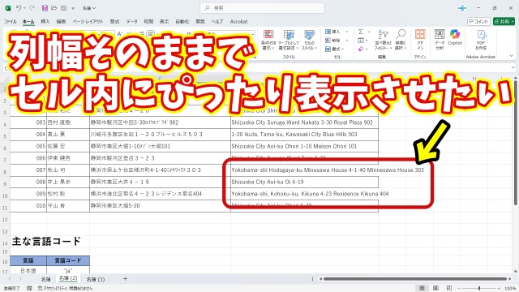
Task: Click zoom in plus button
Action: pos(500,288)
